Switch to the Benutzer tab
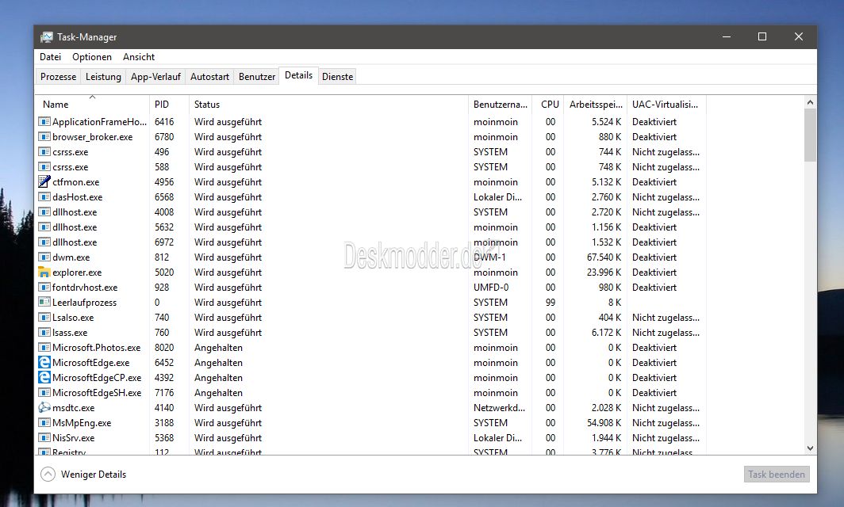This screenshot has height=507, width=844. click(x=257, y=77)
